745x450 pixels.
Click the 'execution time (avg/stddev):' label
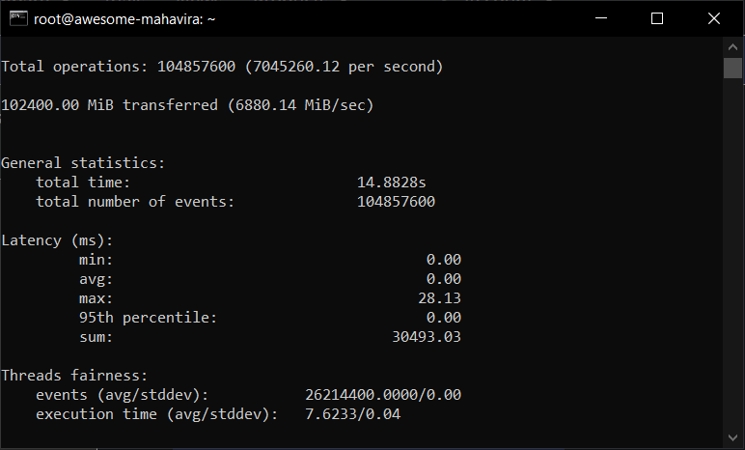click(x=156, y=414)
